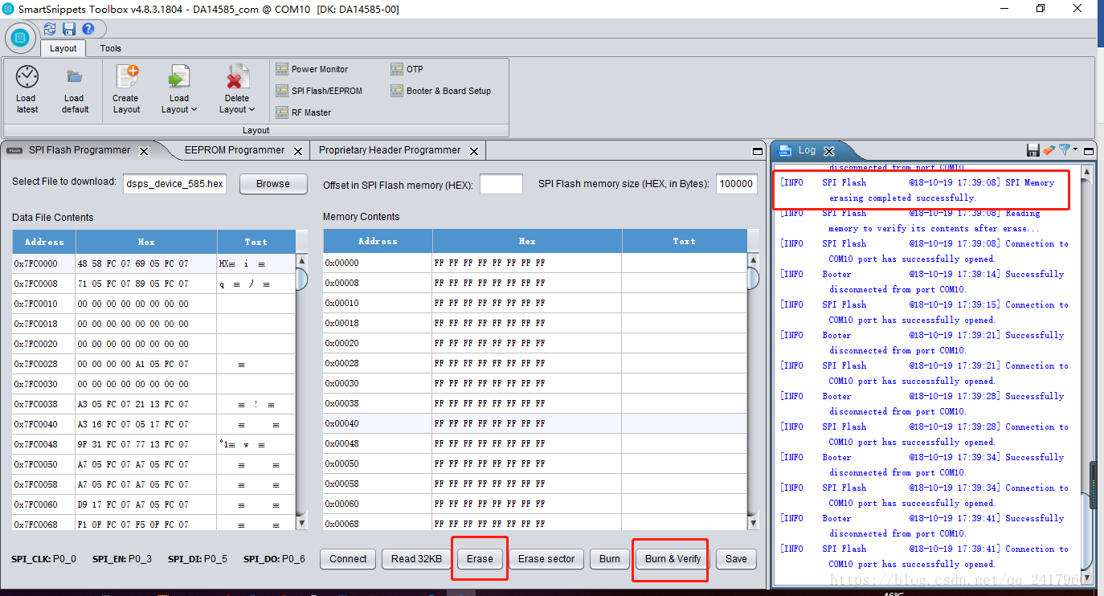The width and height of the screenshot is (1104, 596).
Task: Maximize the programmer panel
Action: (x=757, y=151)
